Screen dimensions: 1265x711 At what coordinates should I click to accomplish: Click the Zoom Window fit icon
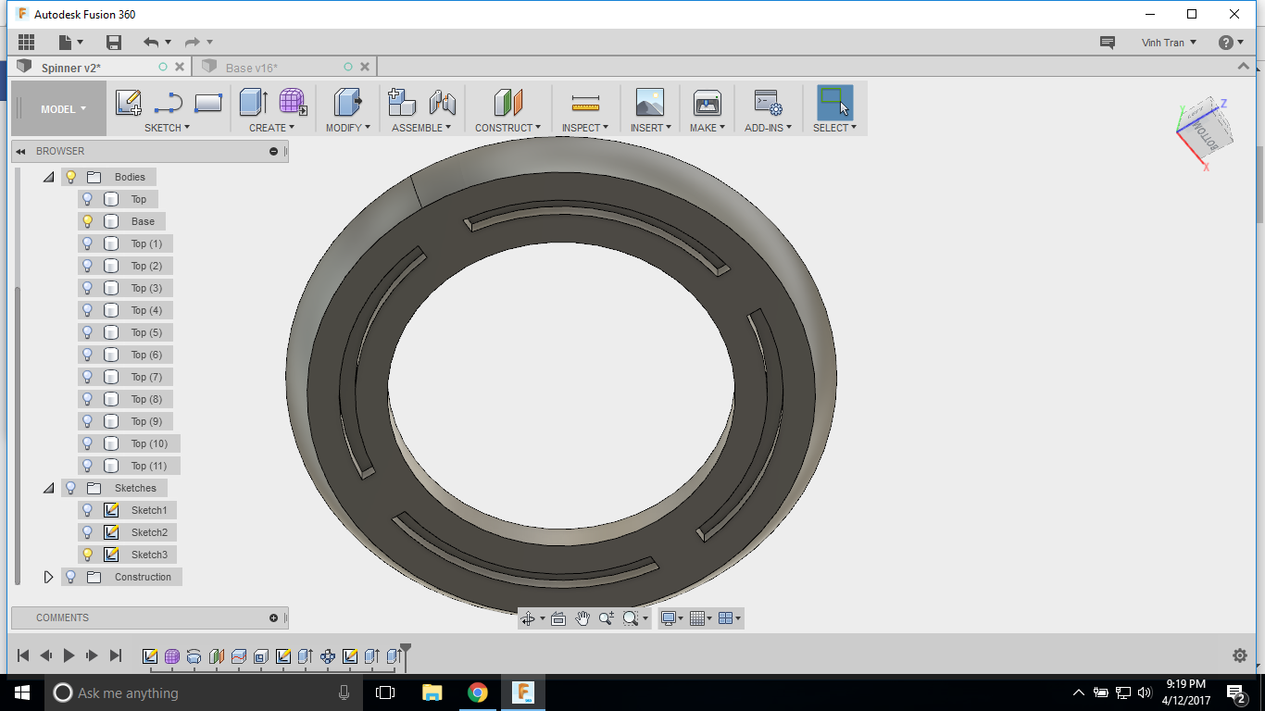coord(631,618)
